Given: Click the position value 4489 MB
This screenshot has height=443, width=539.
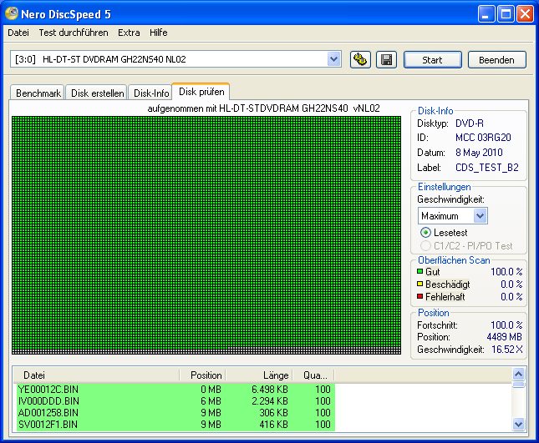Looking at the screenshot, I should click(504, 337).
